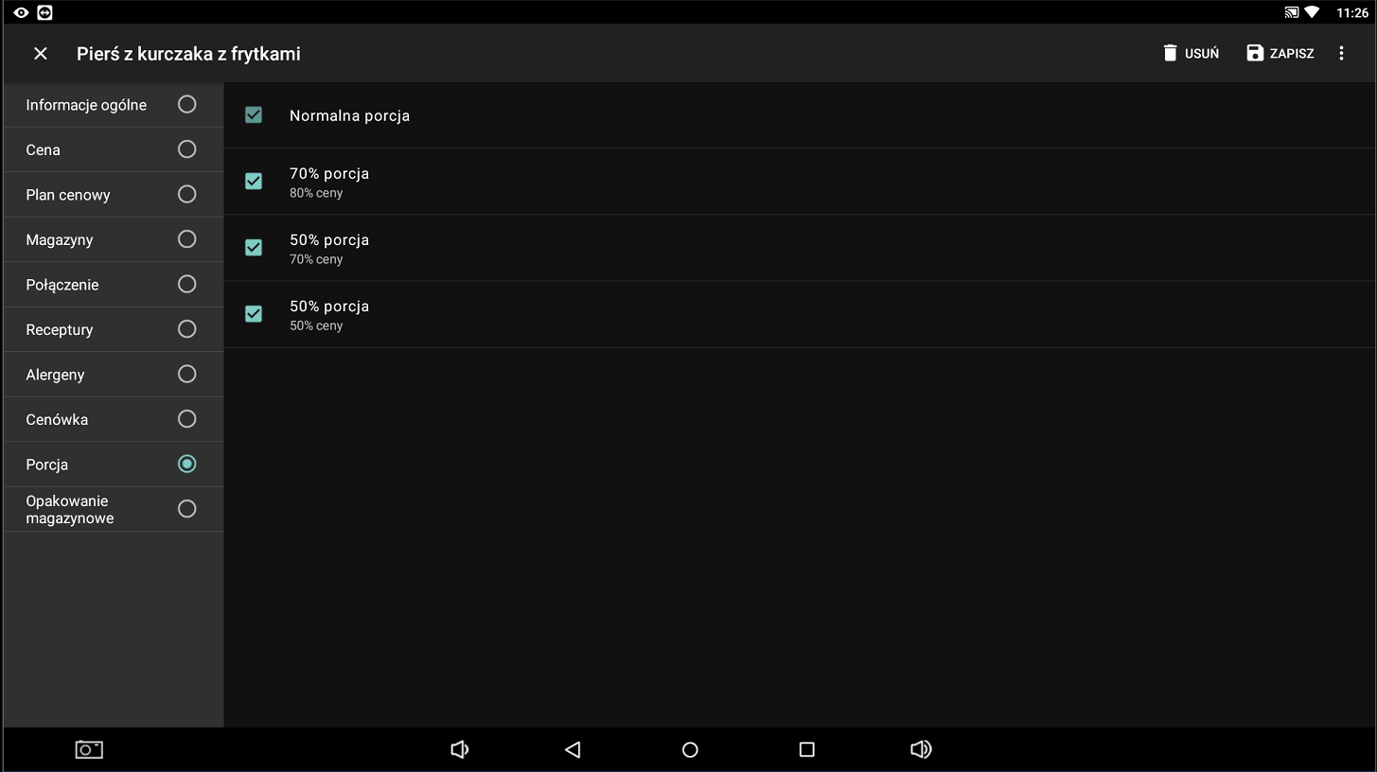
Task: Tap the recent apps square button
Action: point(807,749)
